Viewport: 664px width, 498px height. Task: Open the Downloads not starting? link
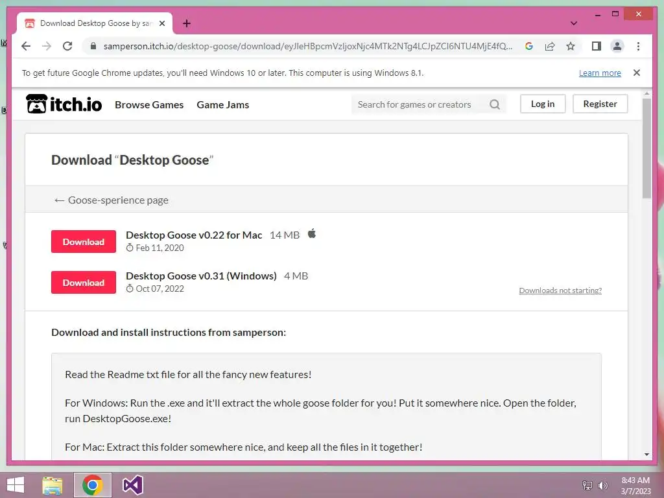point(560,290)
